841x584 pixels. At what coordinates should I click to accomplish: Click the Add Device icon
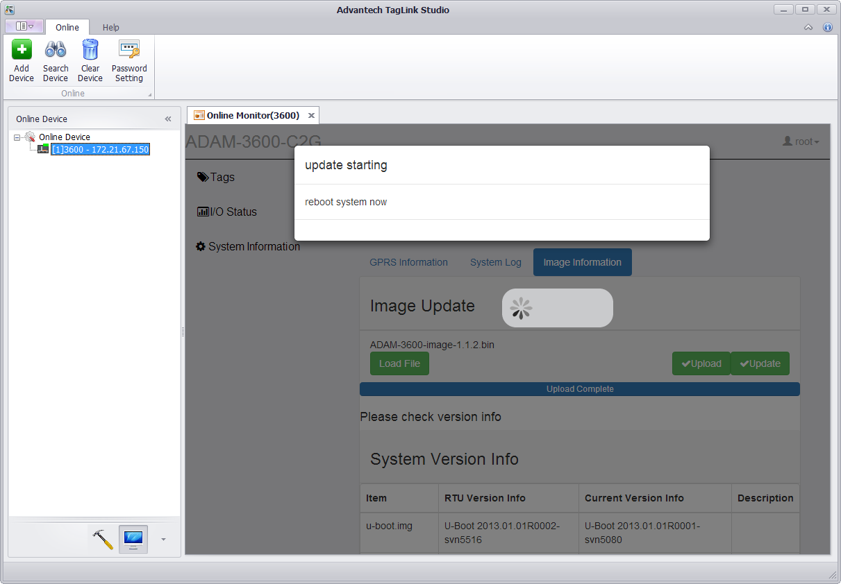pyautogui.click(x=22, y=50)
